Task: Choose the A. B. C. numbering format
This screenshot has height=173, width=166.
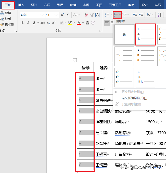Action: [x=145, y=56]
